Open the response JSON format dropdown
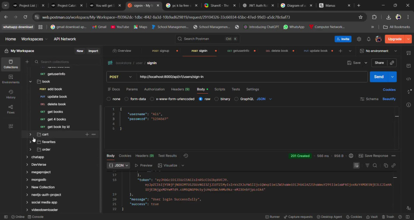Image resolution: width=414 pixels, height=220 pixels. pos(118,165)
